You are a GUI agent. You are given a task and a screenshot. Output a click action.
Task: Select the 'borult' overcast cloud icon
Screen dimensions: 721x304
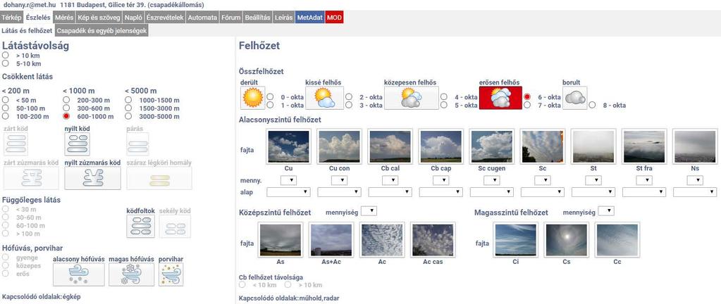pos(575,98)
